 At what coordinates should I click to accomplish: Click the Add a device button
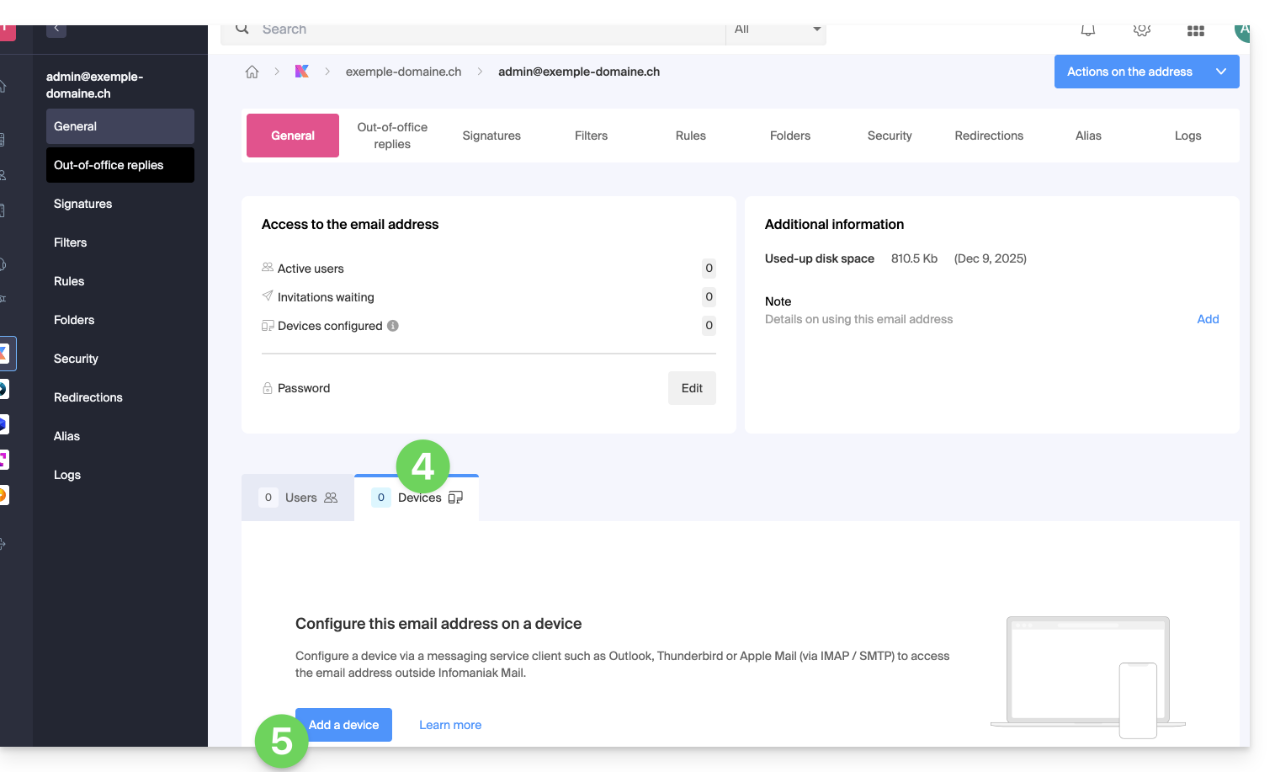tap(343, 725)
